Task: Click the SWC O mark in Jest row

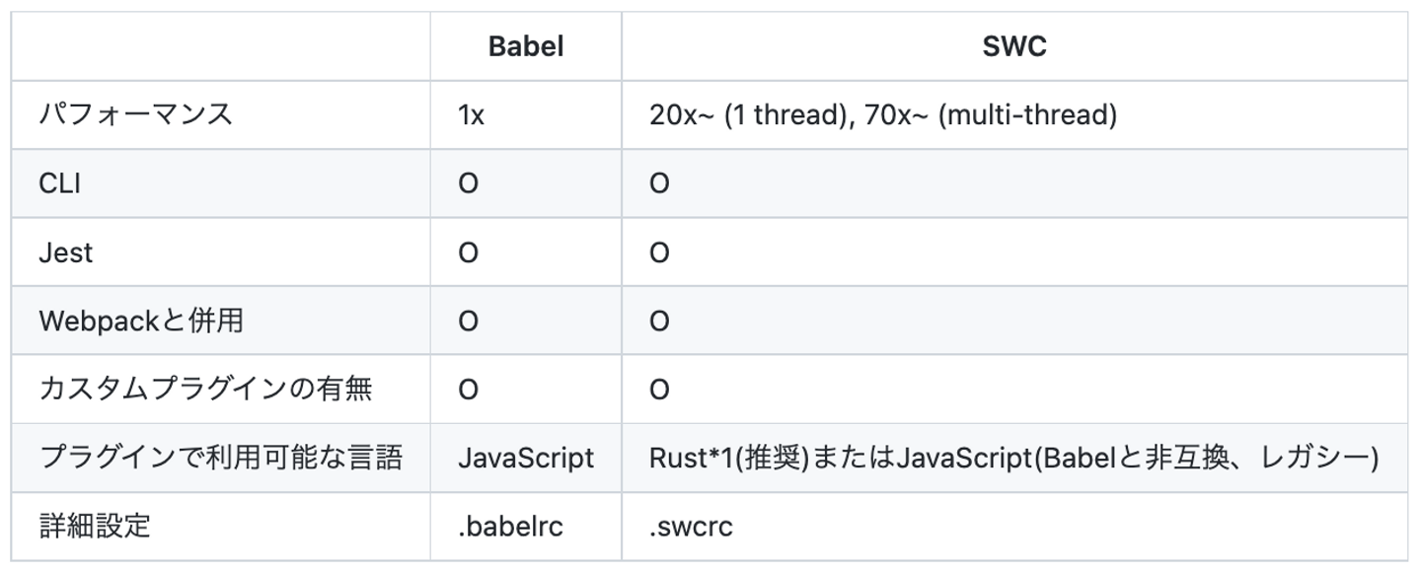Action: tap(659, 253)
